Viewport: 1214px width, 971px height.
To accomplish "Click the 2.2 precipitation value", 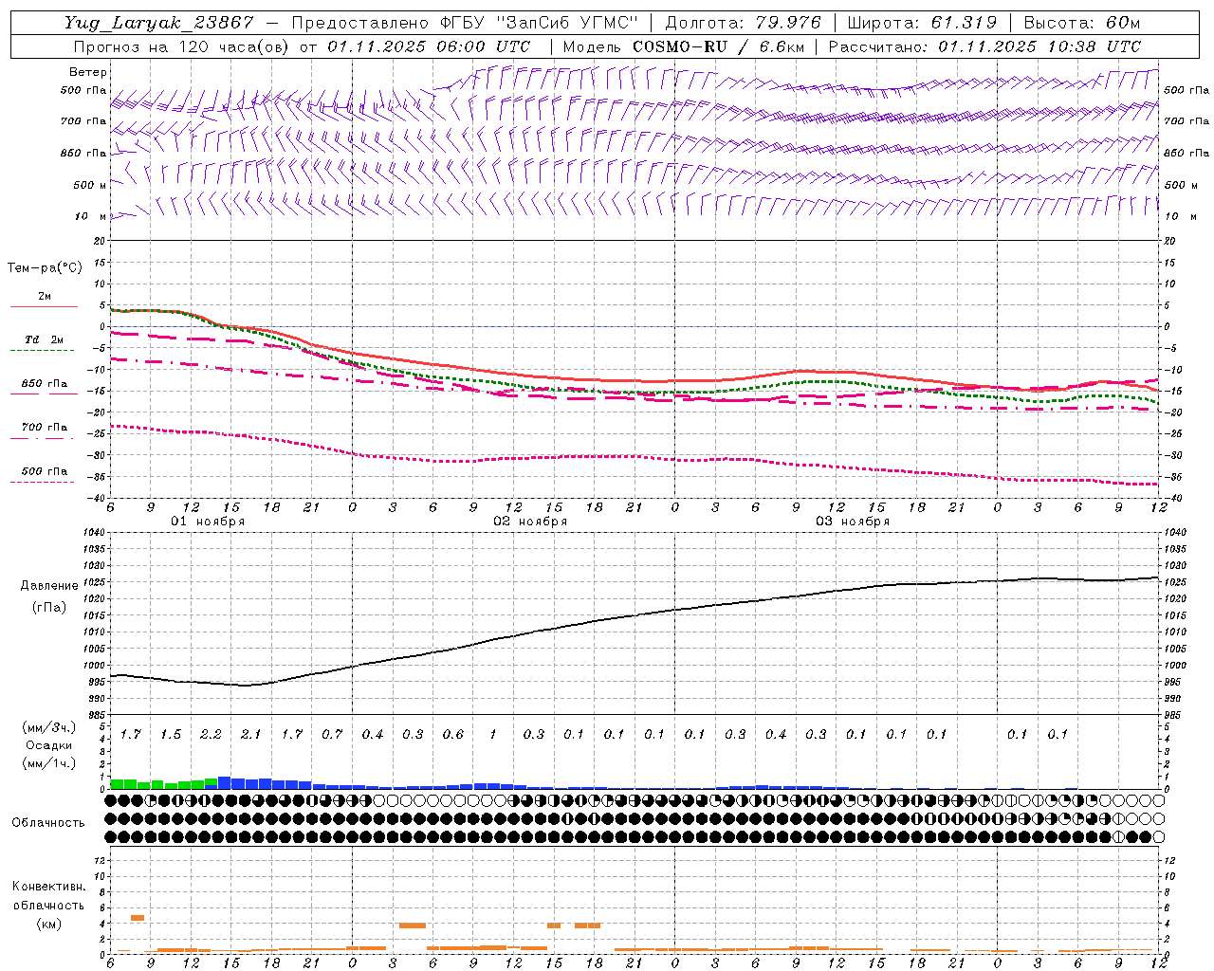I will [211, 735].
